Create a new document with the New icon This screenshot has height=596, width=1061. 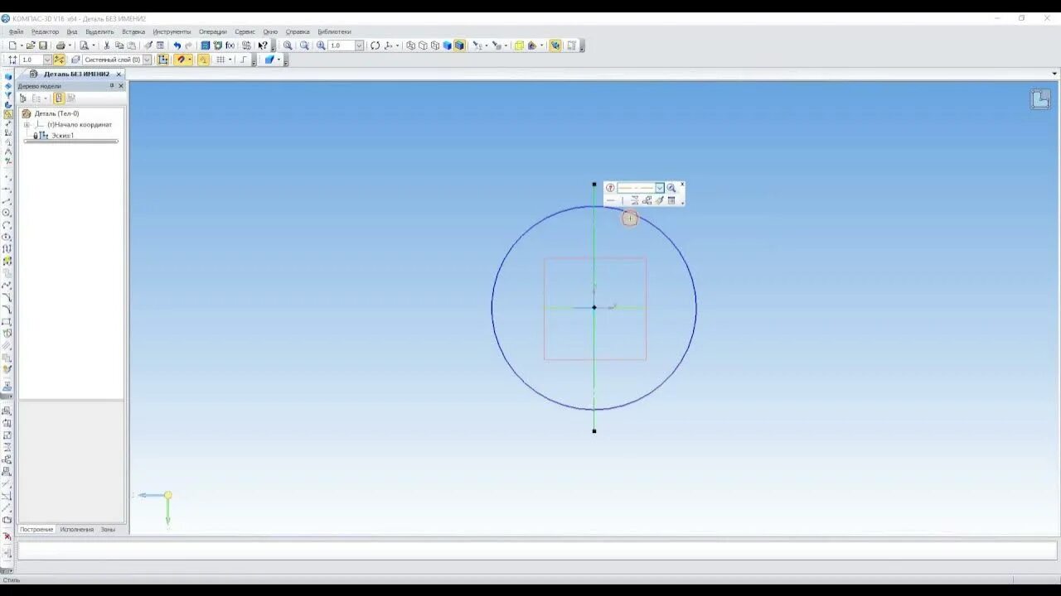[x=13, y=46]
